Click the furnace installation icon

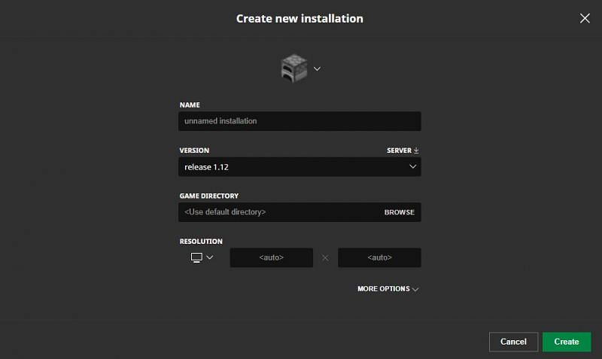pos(294,68)
